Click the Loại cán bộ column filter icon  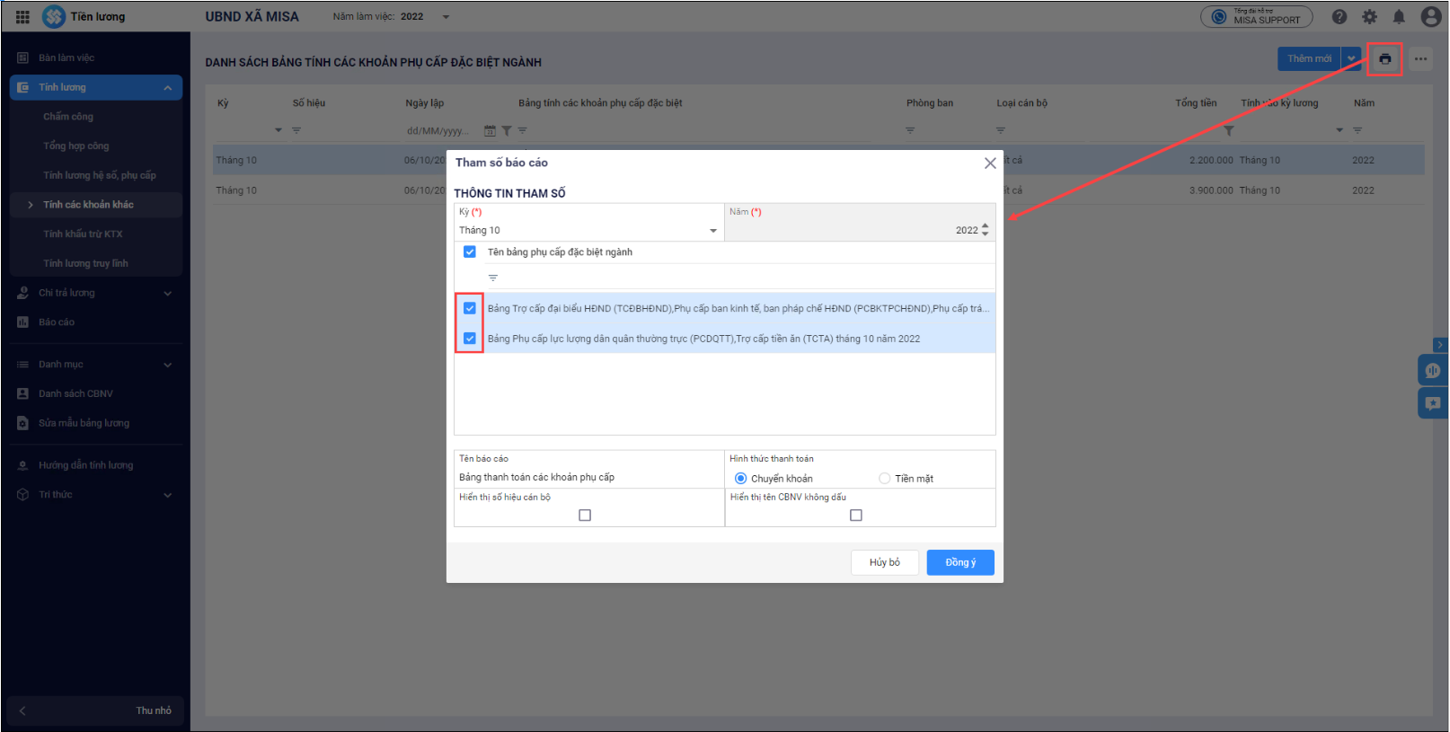(1001, 130)
